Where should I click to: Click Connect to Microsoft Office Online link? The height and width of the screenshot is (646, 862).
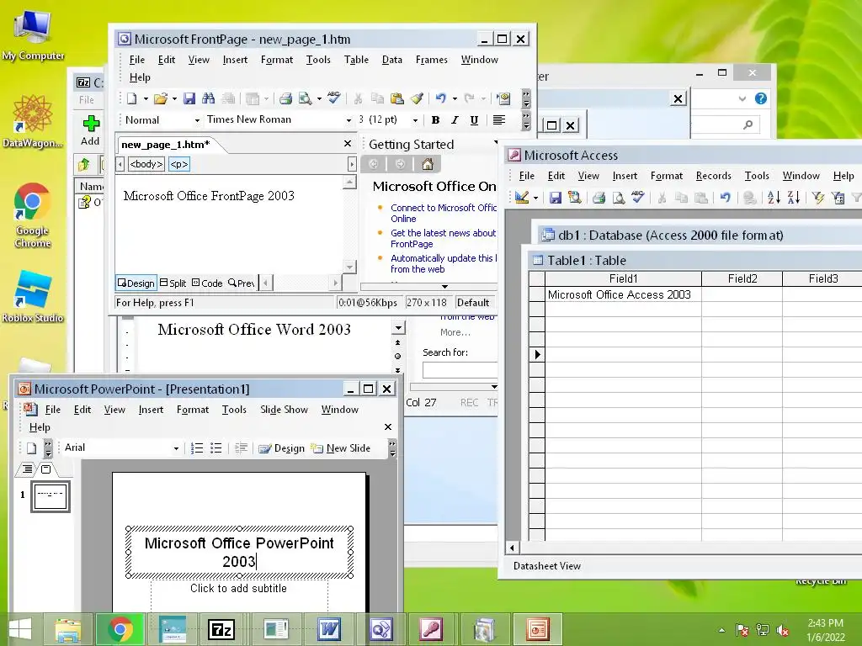click(443, 213)
